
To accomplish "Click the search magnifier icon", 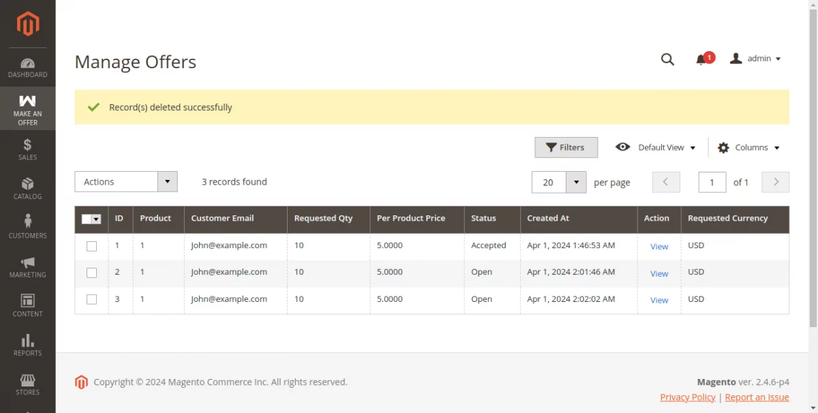I will coord(667,59).
